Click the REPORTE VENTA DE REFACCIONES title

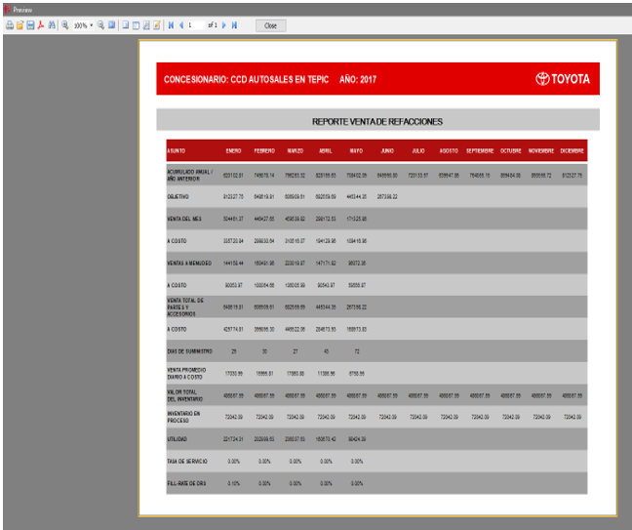tap(377, 121)
